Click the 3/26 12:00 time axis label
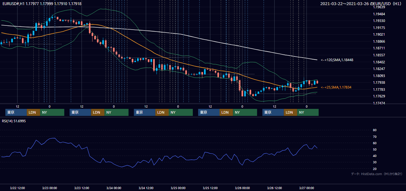 (x=274, y=188)
